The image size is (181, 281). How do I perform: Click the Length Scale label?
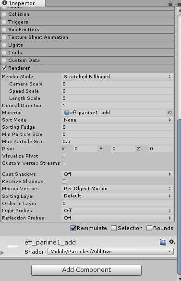click(24, 98)
